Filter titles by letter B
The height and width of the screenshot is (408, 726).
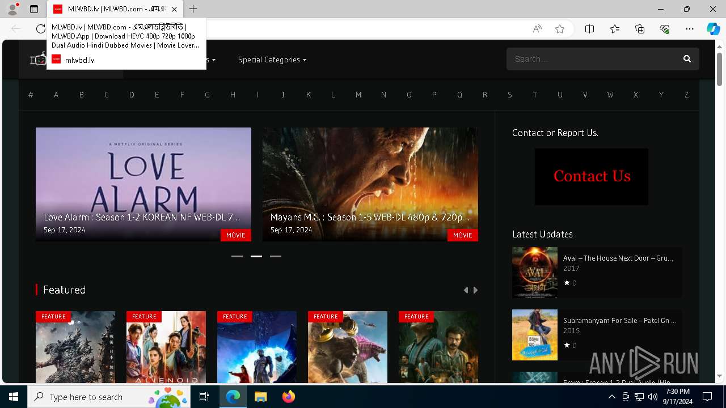coord(81,95)
